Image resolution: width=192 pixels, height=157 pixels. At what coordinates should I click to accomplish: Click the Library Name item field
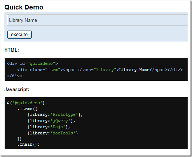coord(97,20)
